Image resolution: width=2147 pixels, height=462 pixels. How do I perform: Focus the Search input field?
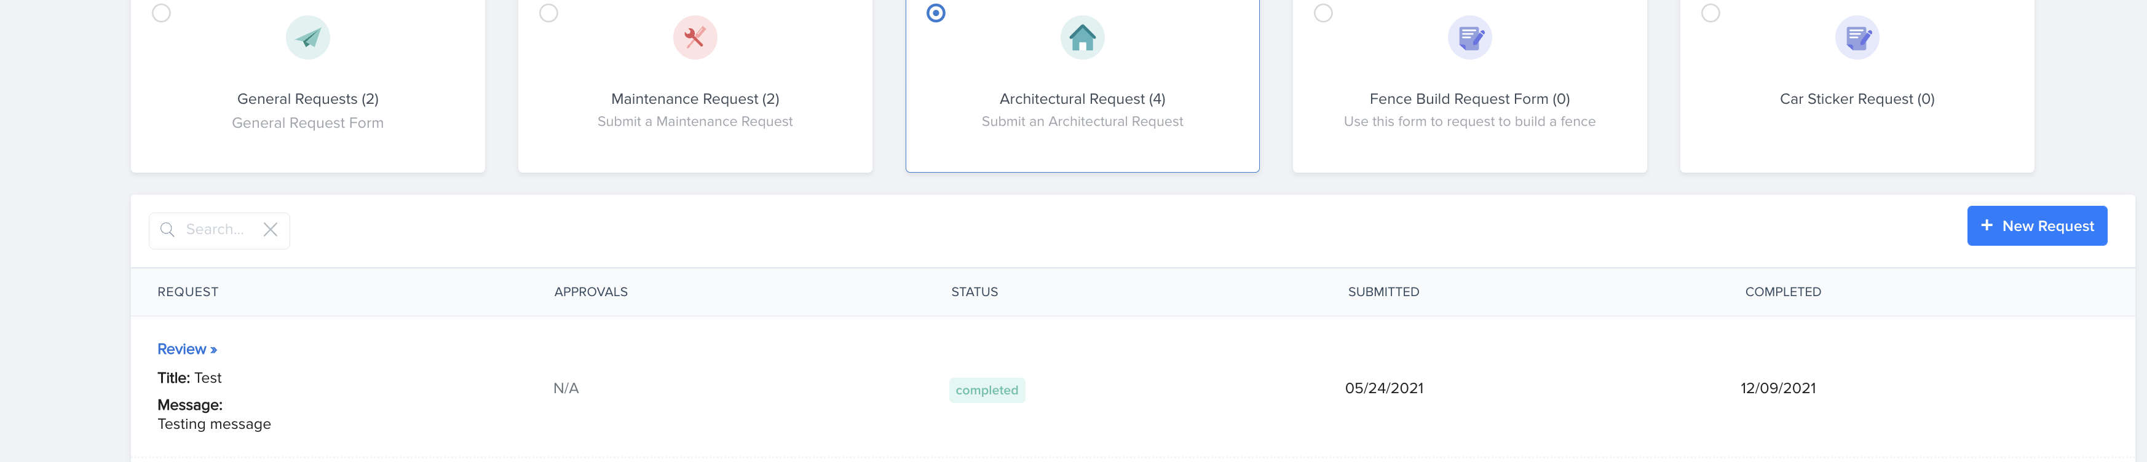pos(216,230)
